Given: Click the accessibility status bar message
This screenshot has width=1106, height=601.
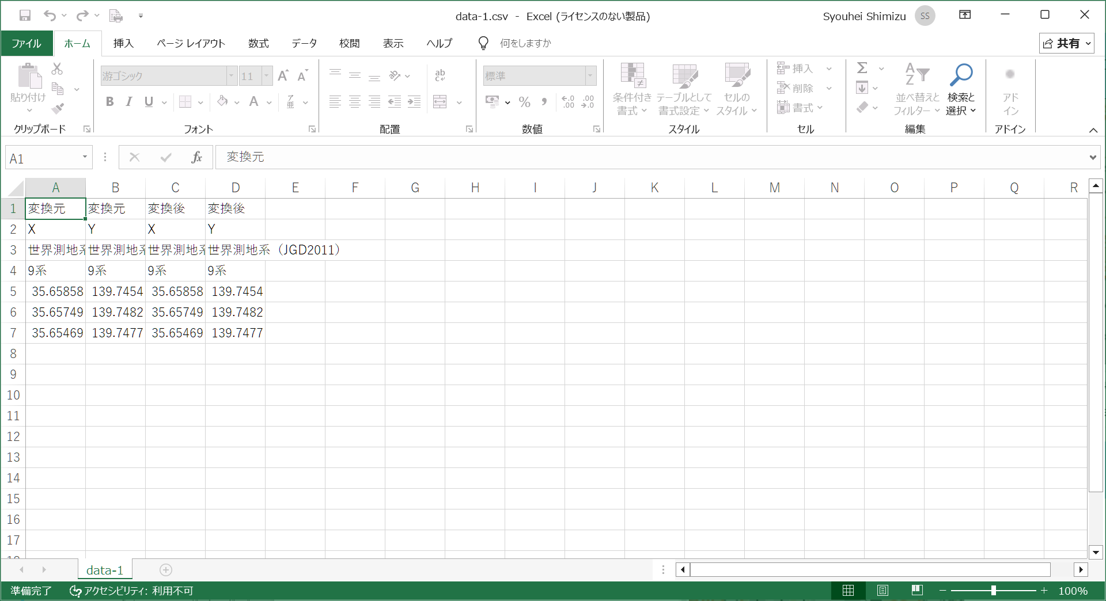Looking at the screenshot, I should [131, 591].
